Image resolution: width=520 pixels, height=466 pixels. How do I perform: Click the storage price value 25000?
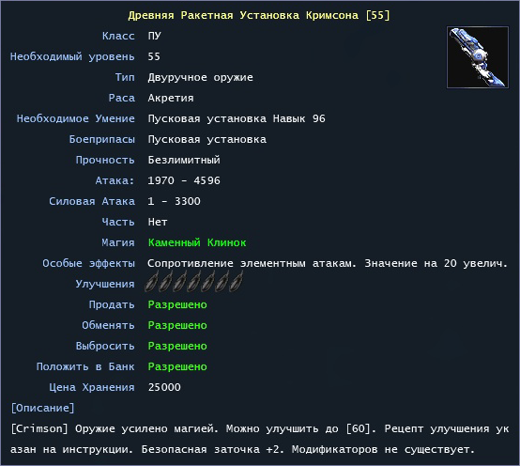click(x=164, y=387)
